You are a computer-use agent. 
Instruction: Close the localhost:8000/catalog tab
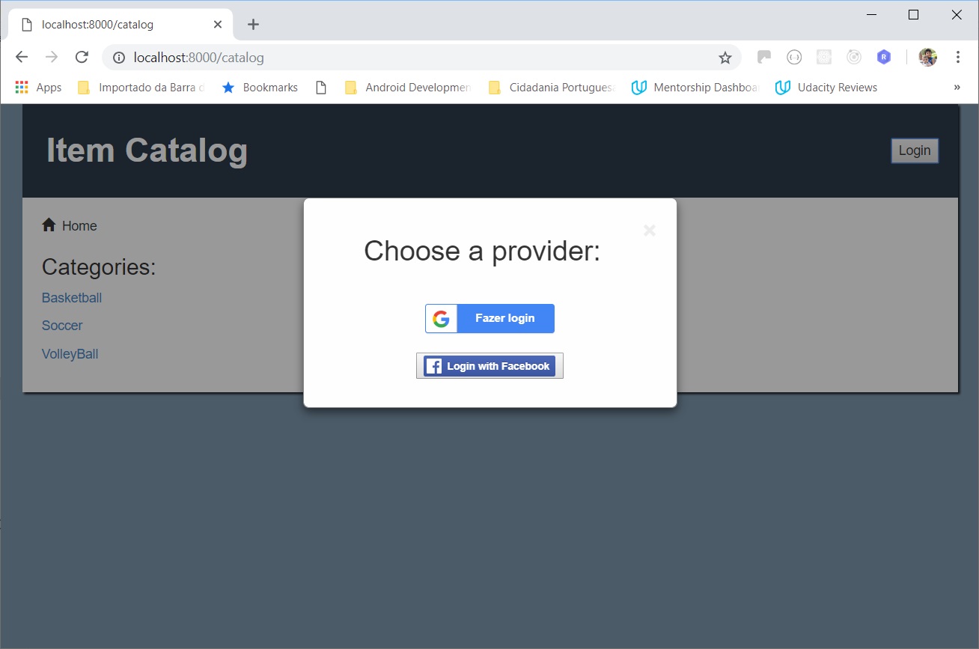218,25
